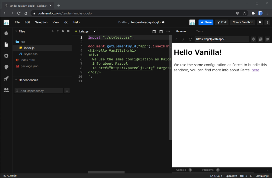Viewport: 272px width, 178px height.
Task: Open notifications bell icon
Action: [260, 22]
